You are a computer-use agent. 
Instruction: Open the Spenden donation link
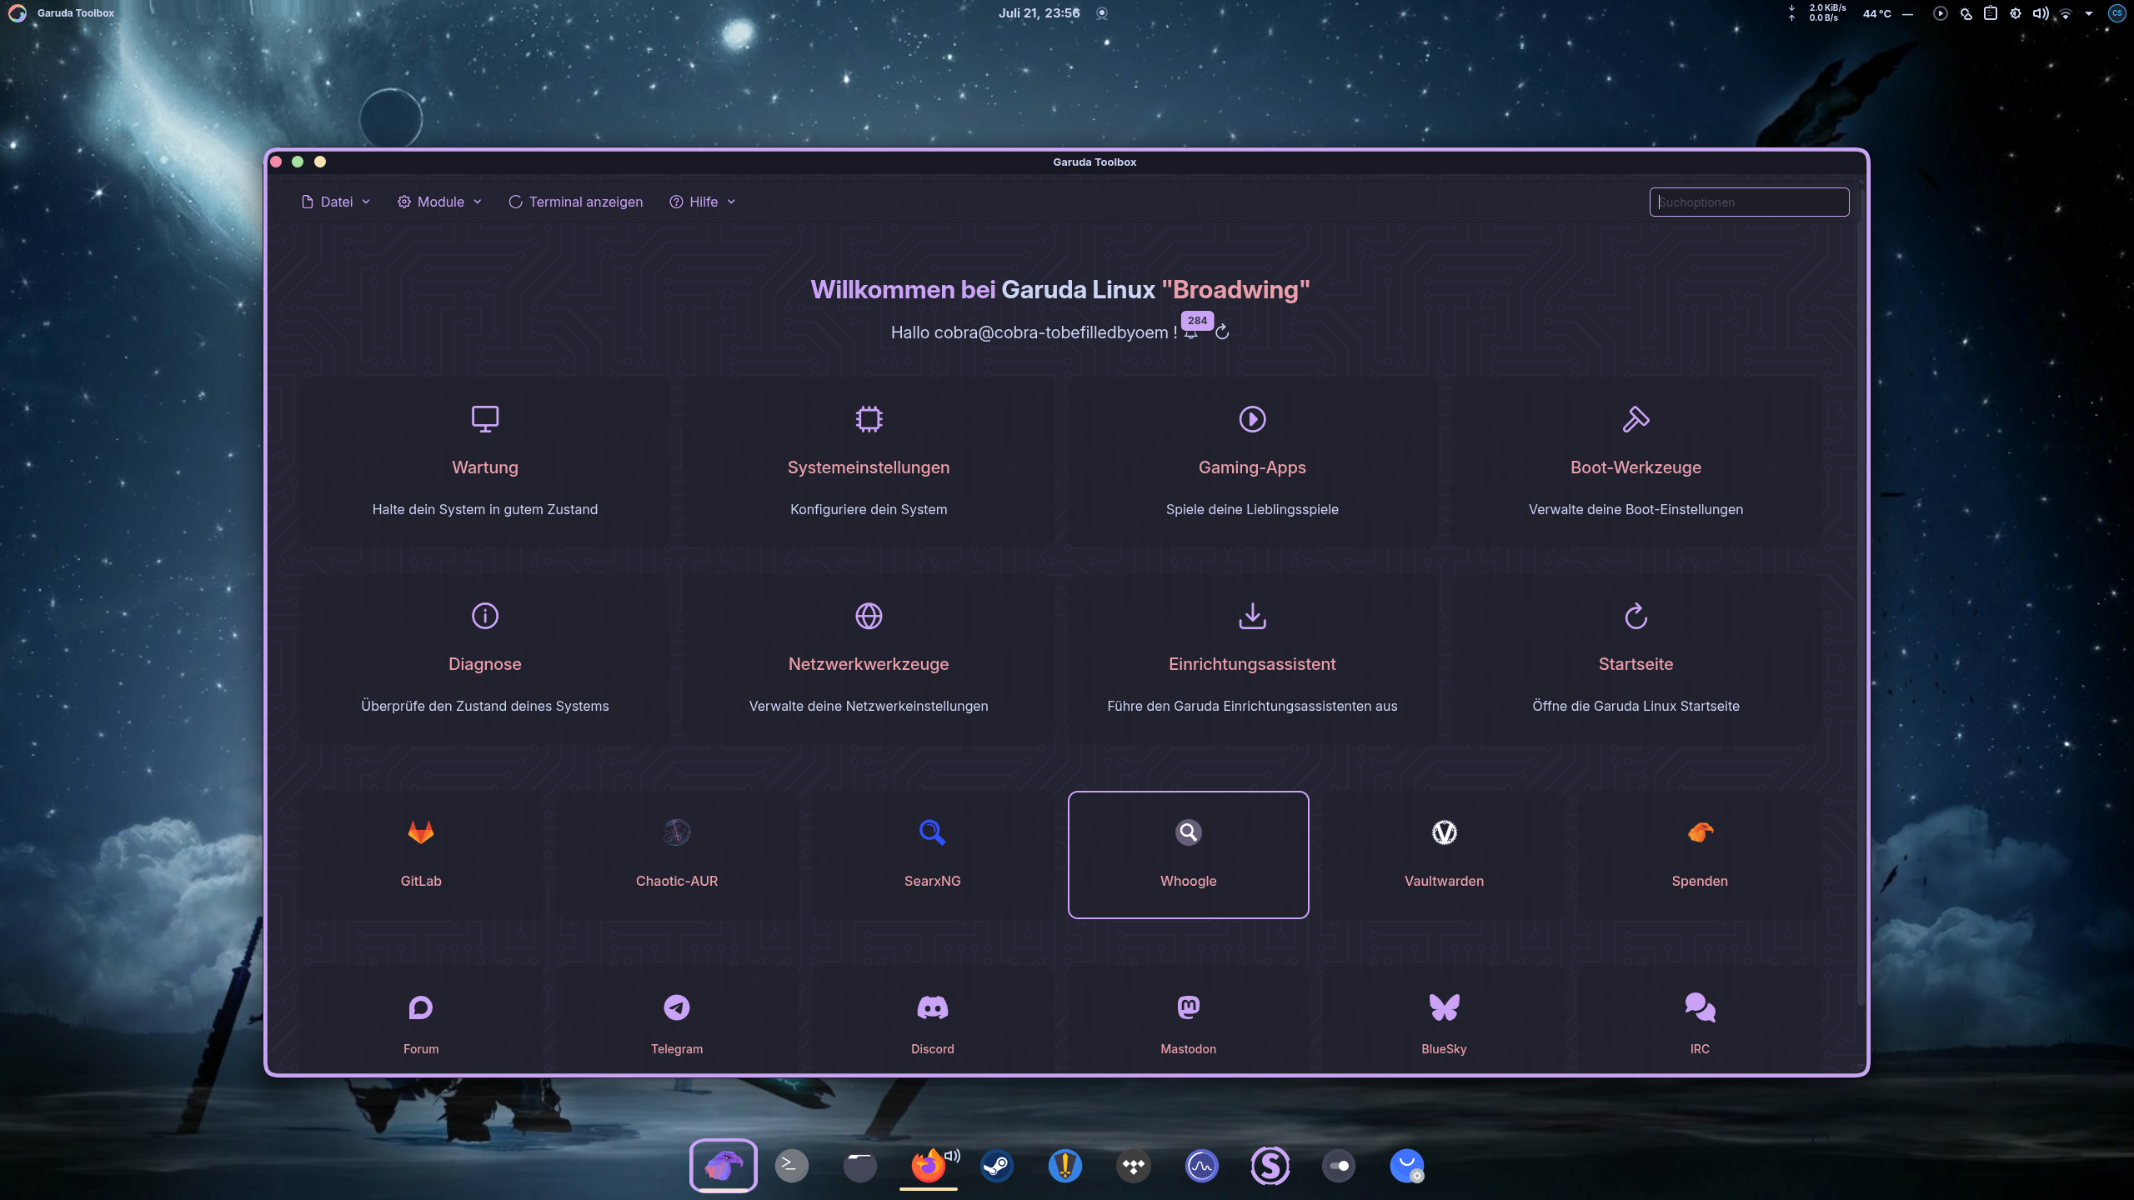click(x=1700, y=855)
